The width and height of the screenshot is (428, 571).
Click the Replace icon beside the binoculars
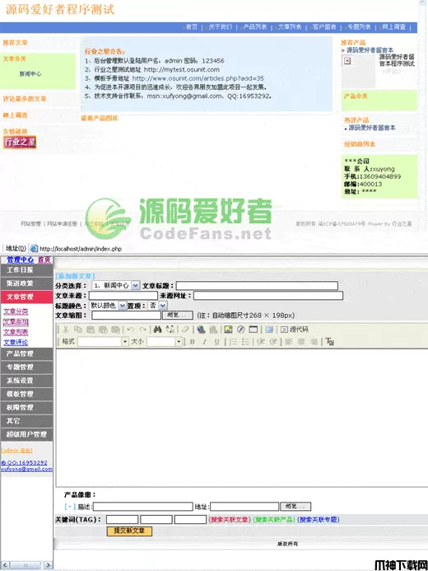(170, 330)
